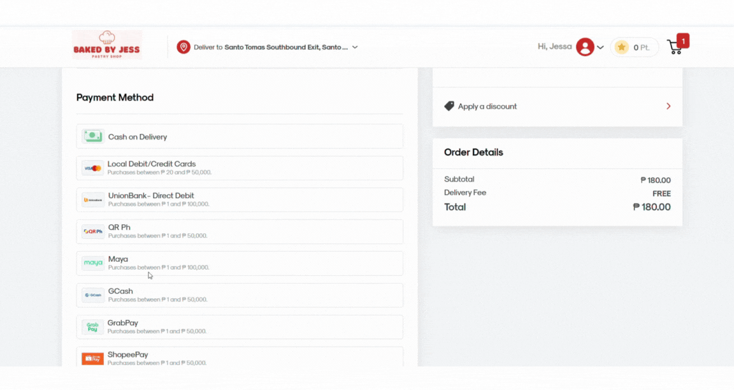Click the gold star points icon
734x390 pixels.
point(622,47)
